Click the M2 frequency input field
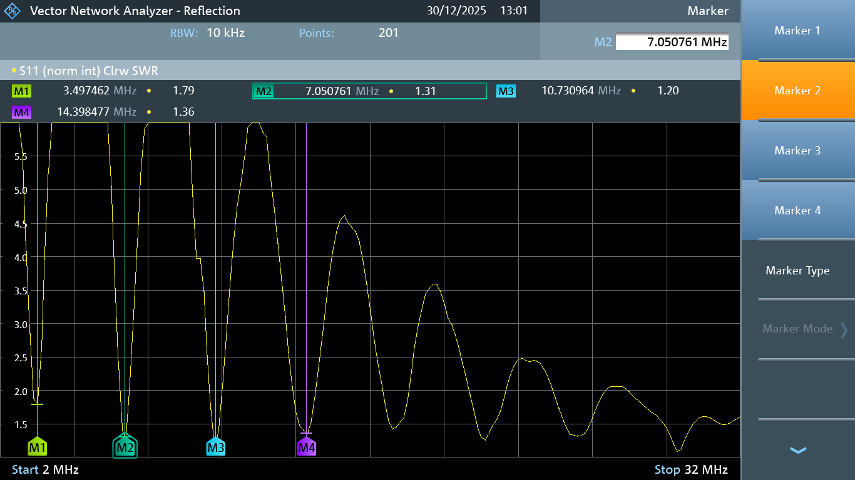 671,42
